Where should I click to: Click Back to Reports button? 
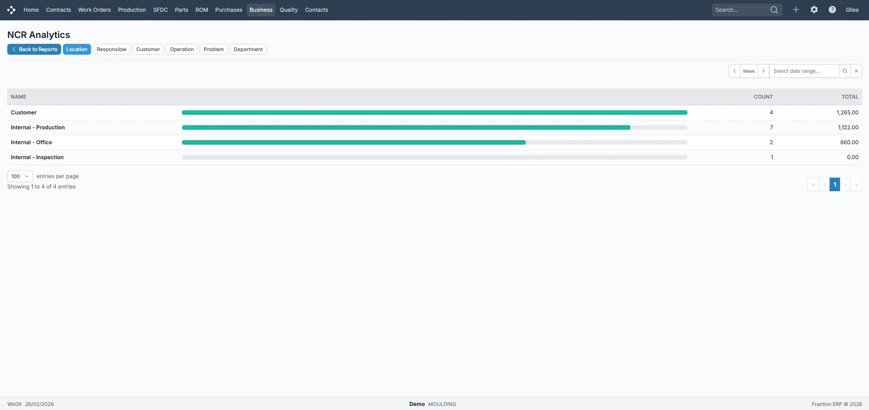point(34,49)
